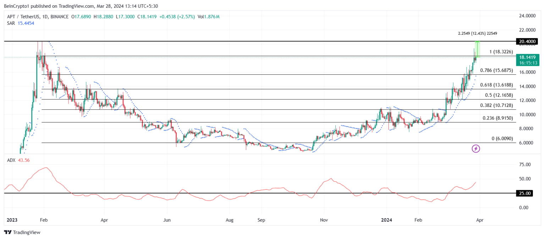Viewport: 545px width, 239px height.
Task: Click the 1 (18.3226) Fibonacci label
Action: click(x=501, y=52)
